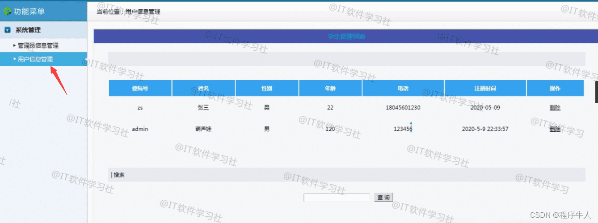Click the age cell 22
Viewport: 598px width, 223px height.
click(x=330, y=108)
